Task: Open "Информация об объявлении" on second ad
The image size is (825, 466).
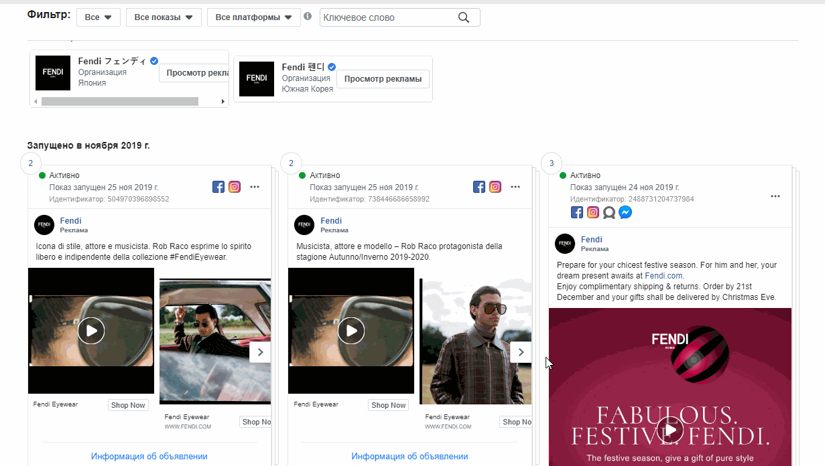Action: coord(409,457)
